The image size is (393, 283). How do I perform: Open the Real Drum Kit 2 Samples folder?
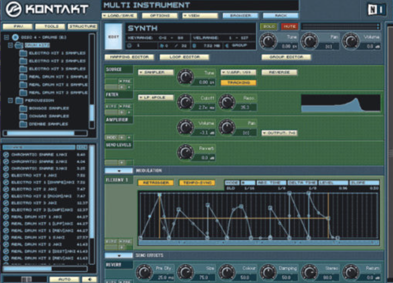(23, 85)
